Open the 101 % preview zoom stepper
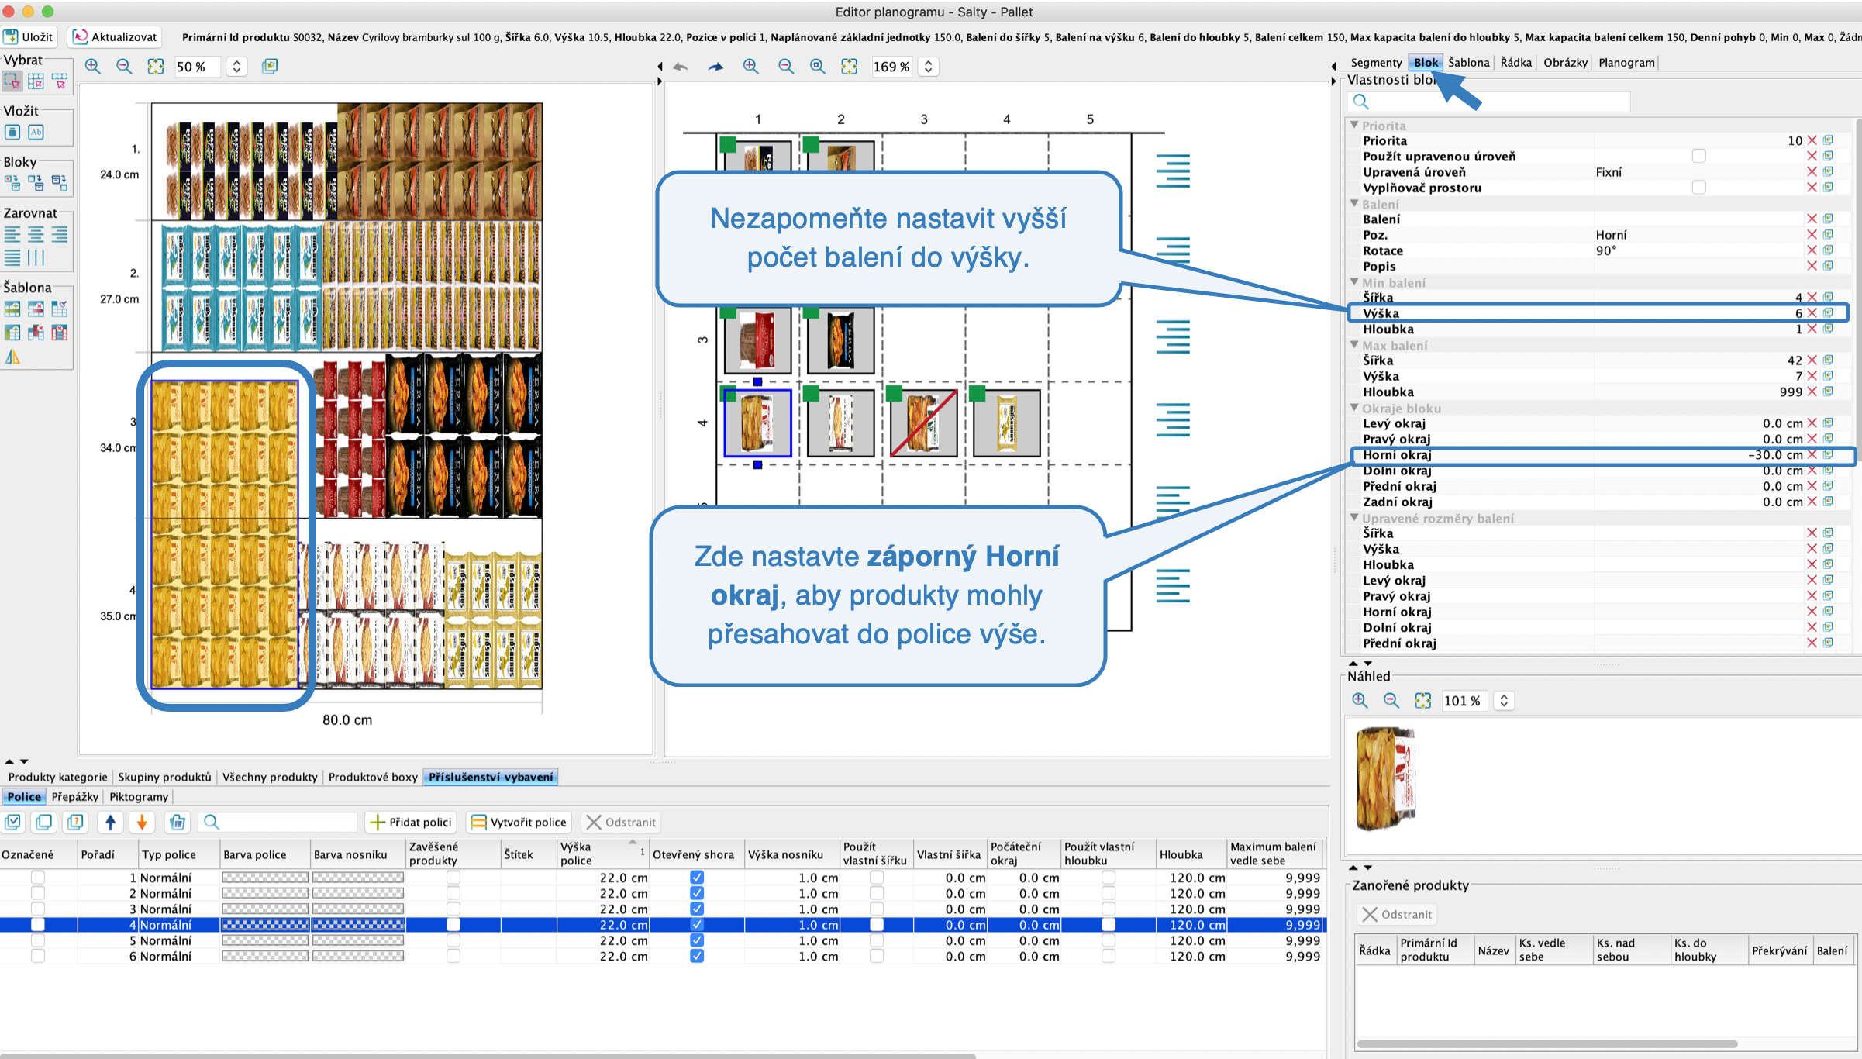The height and width of the screenshot is (1059, 1862). (x=1504, y=701)
